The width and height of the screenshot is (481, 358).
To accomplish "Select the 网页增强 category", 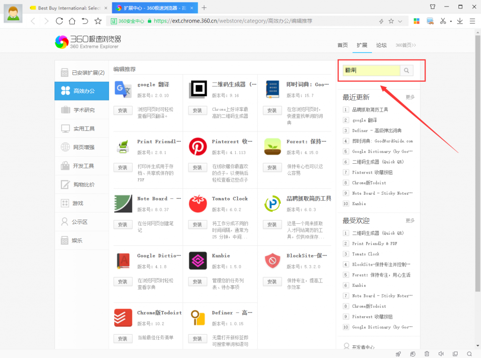I will 82,147.
